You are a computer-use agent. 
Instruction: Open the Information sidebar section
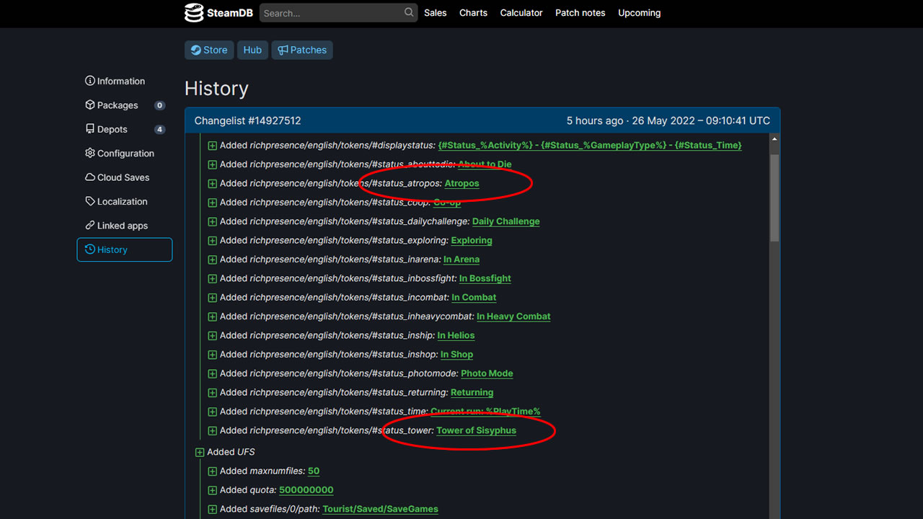(x=115, y=81)
